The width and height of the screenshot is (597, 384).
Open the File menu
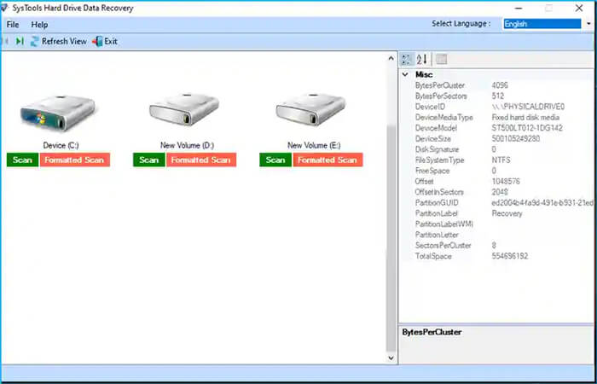pyautogui.click(x=13, y=25)
